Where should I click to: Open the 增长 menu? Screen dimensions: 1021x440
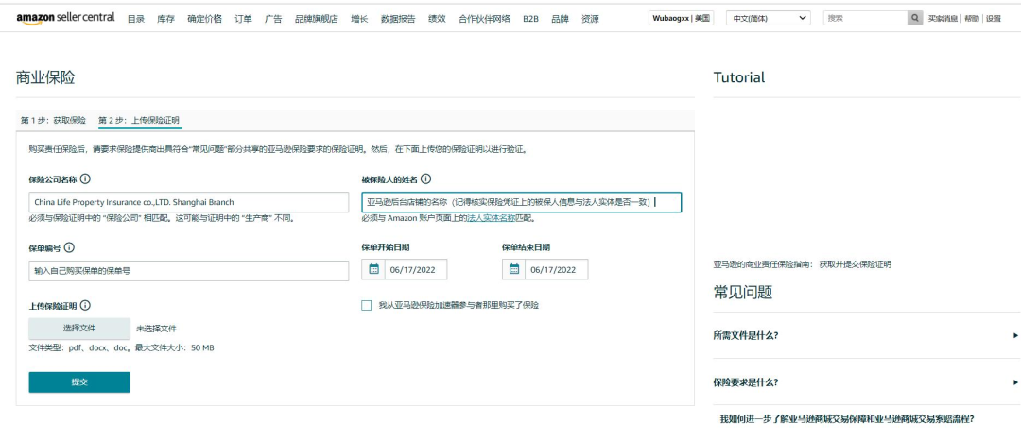pos(359,19)
